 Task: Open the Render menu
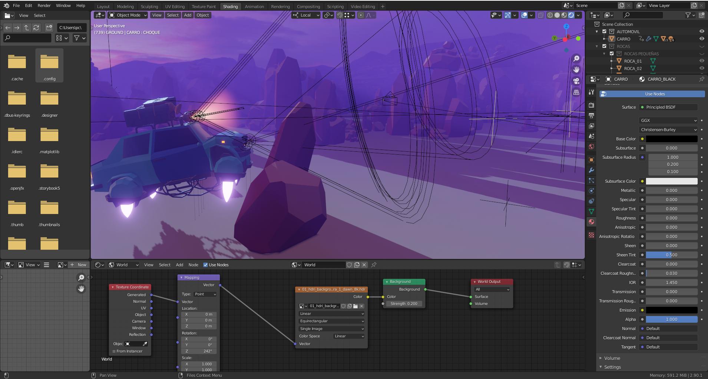click(x=44, y=6)
